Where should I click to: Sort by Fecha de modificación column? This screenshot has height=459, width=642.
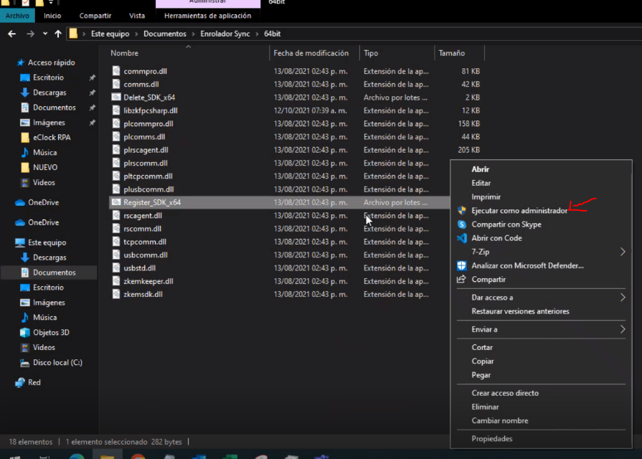coord(311,53)
